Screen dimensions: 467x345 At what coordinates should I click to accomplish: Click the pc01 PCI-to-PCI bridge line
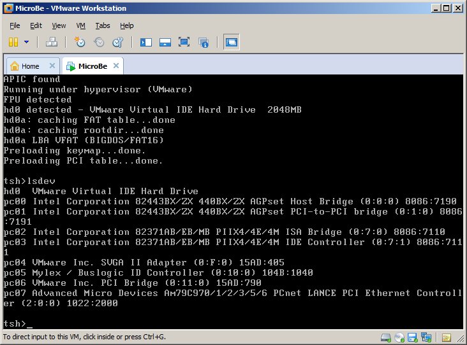233,216
